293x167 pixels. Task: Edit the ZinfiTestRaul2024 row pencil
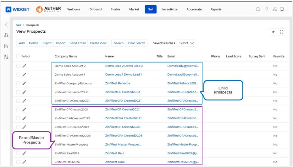(24, 153)
